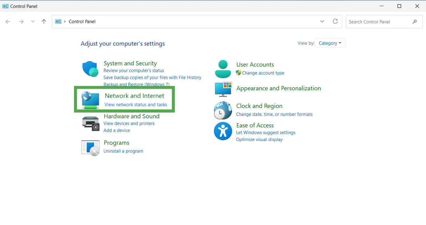426x225 pixels.
Task: Open Review your computer's status
Action: 134,71
